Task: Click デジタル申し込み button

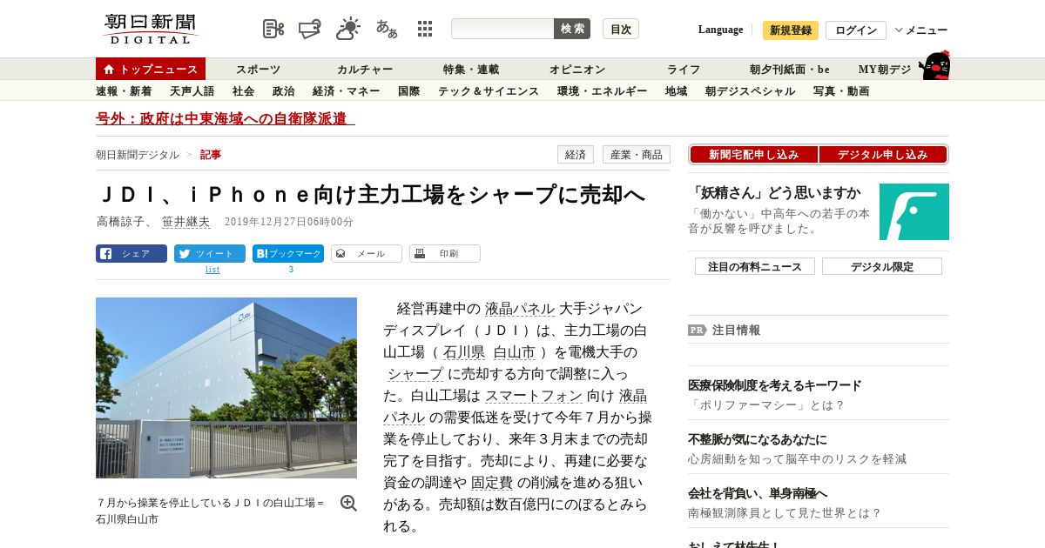Action: pyautogui.click(x=882, y=155)
